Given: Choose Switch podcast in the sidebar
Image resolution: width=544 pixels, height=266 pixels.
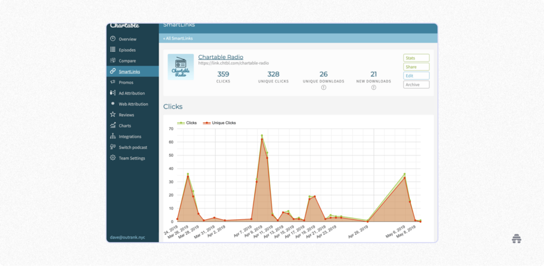Looking at the screenshot, I should [133, 148].
